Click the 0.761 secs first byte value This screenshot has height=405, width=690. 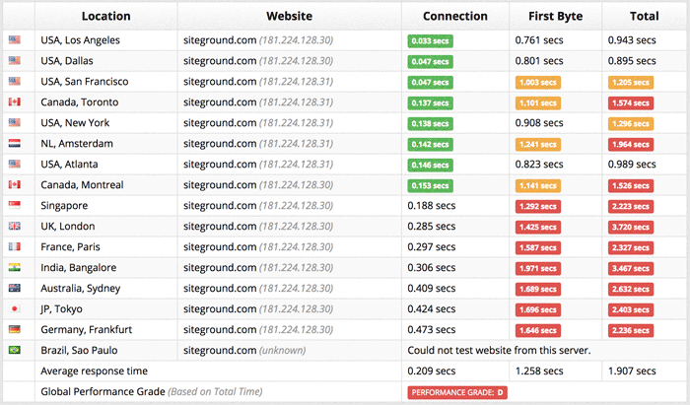pos(539,40)
